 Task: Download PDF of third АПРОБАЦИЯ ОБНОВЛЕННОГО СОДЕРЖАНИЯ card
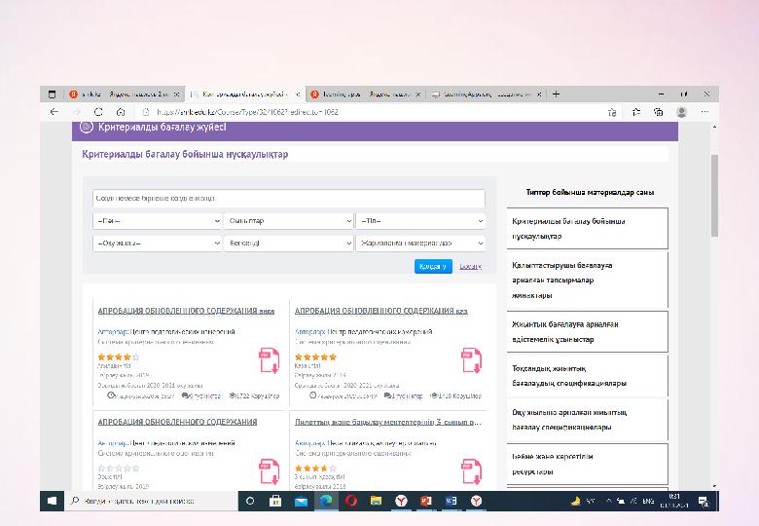(270, 471)
